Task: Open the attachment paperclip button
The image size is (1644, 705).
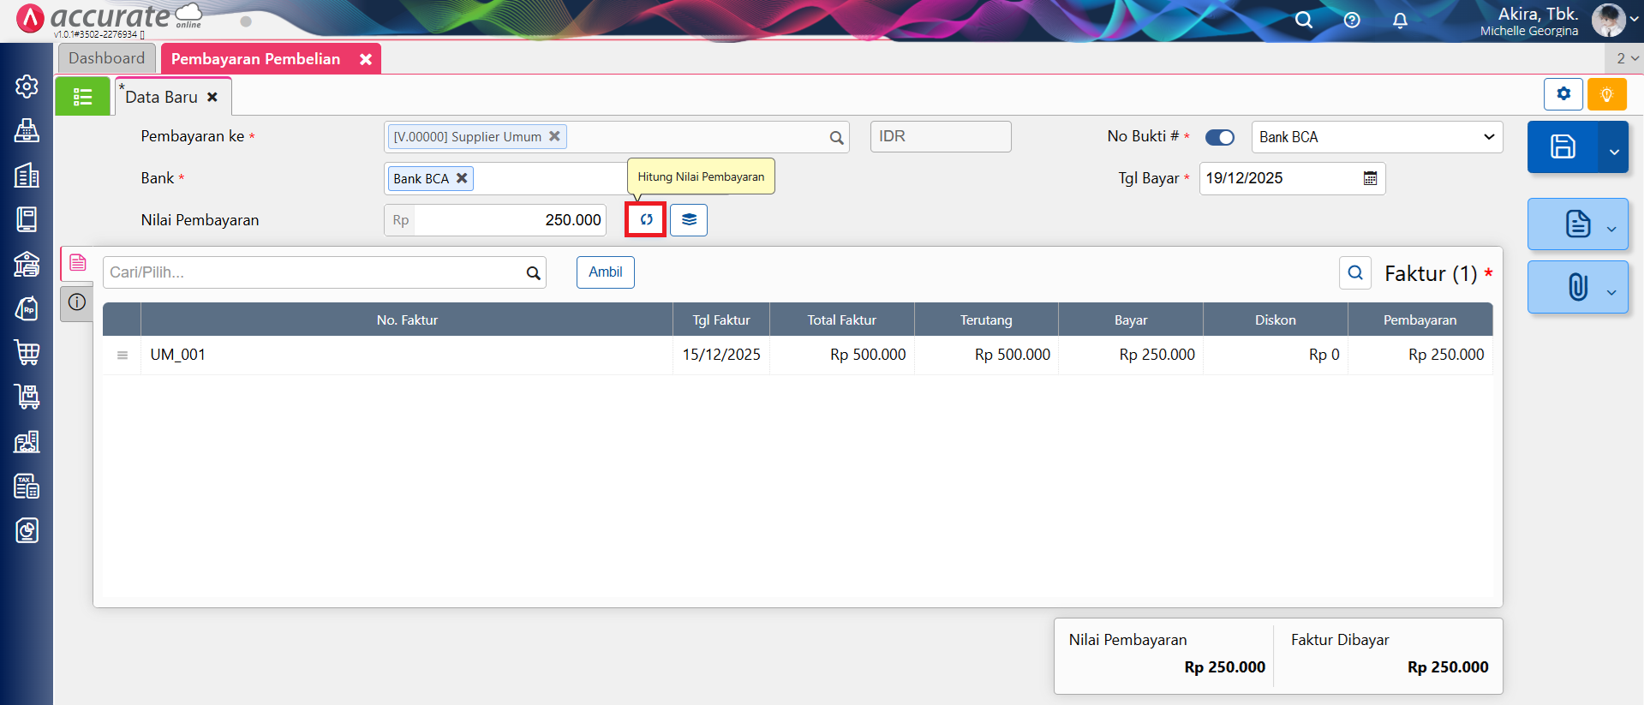Action: point(1577,287)
